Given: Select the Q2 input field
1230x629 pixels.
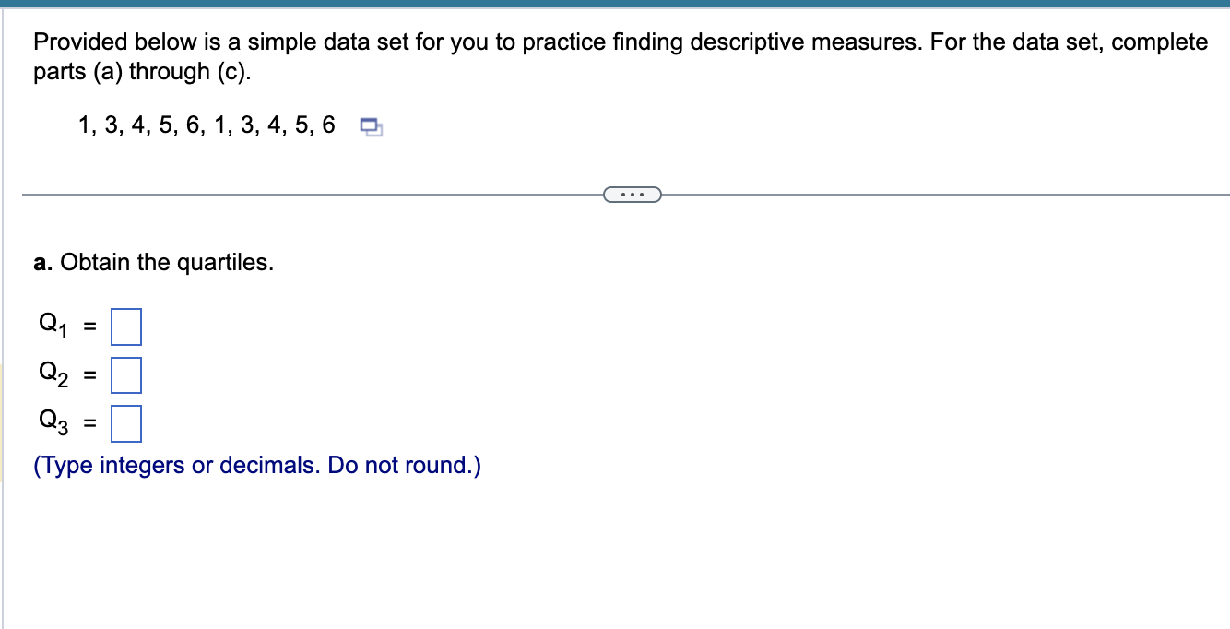Looking at the screenshot, I should (x=125, y=375).
